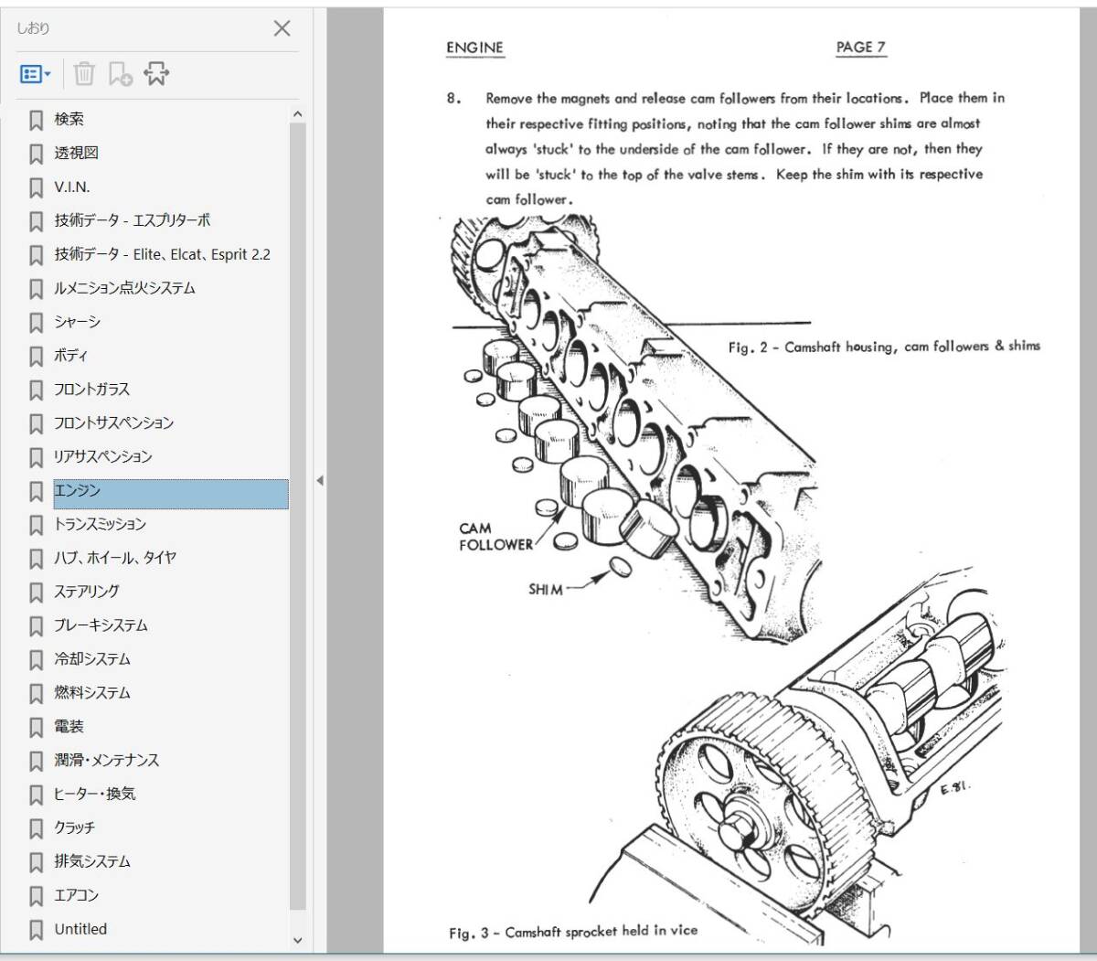Click the bookmark icon beside ステアリング
Image resolution: width=1097 pixels, height=961 pixels.
[36, 593]
